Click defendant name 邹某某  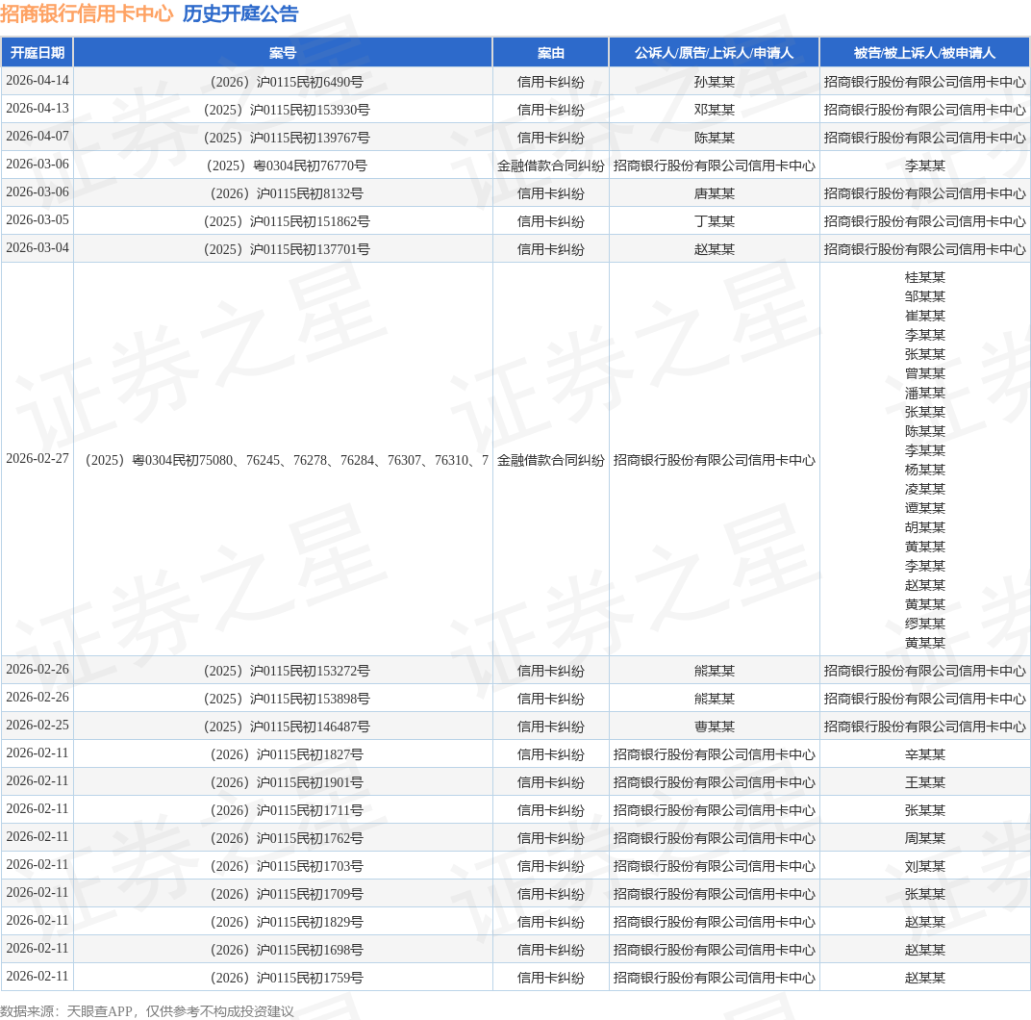point(924,296)
